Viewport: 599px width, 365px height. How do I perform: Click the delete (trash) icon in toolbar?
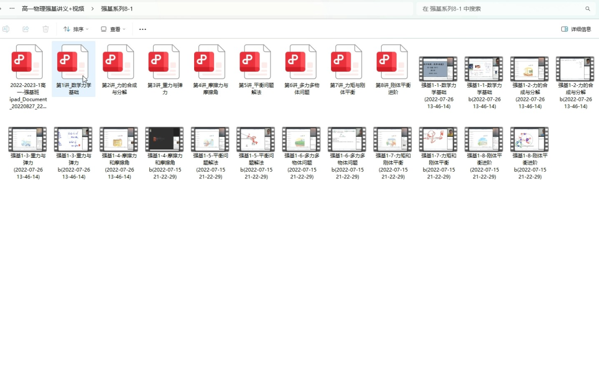(45, 29)
